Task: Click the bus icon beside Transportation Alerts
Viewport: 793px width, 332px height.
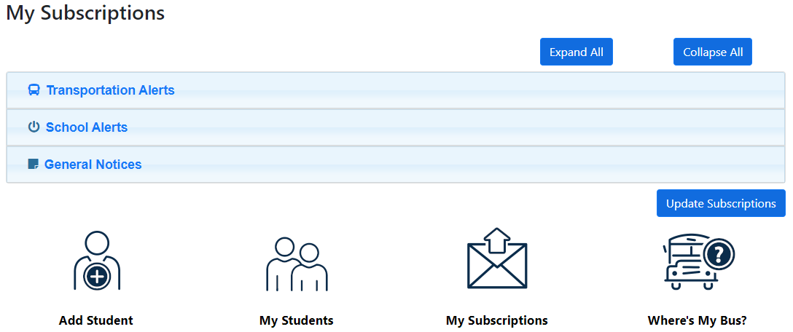Action: [x=34, y=90]
